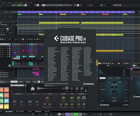Select the Drum Machine lower zone tab
This screenshot has width=140, height=116.
click(9, 111)
